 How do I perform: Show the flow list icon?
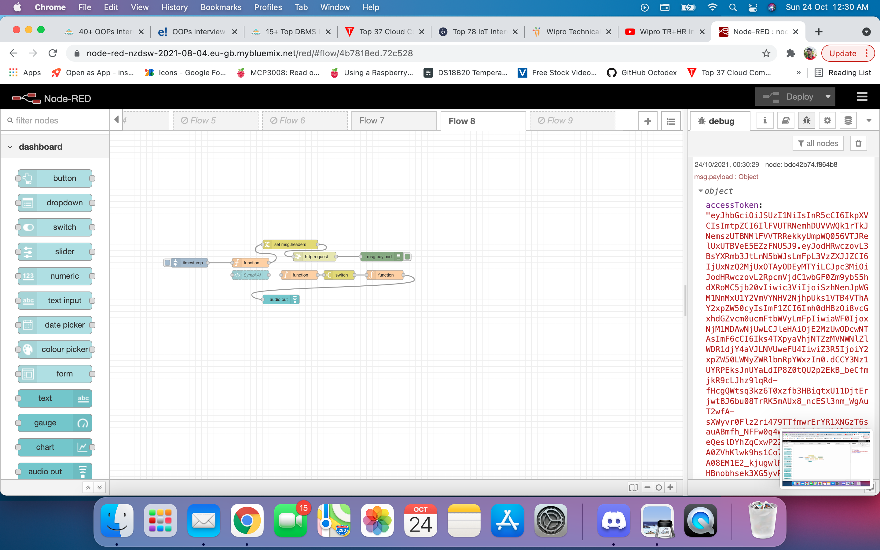pyautogui.click(x=671, y=122)
